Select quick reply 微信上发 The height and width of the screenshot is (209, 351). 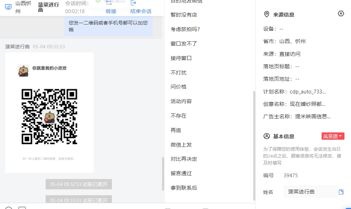tap(181, 145)
